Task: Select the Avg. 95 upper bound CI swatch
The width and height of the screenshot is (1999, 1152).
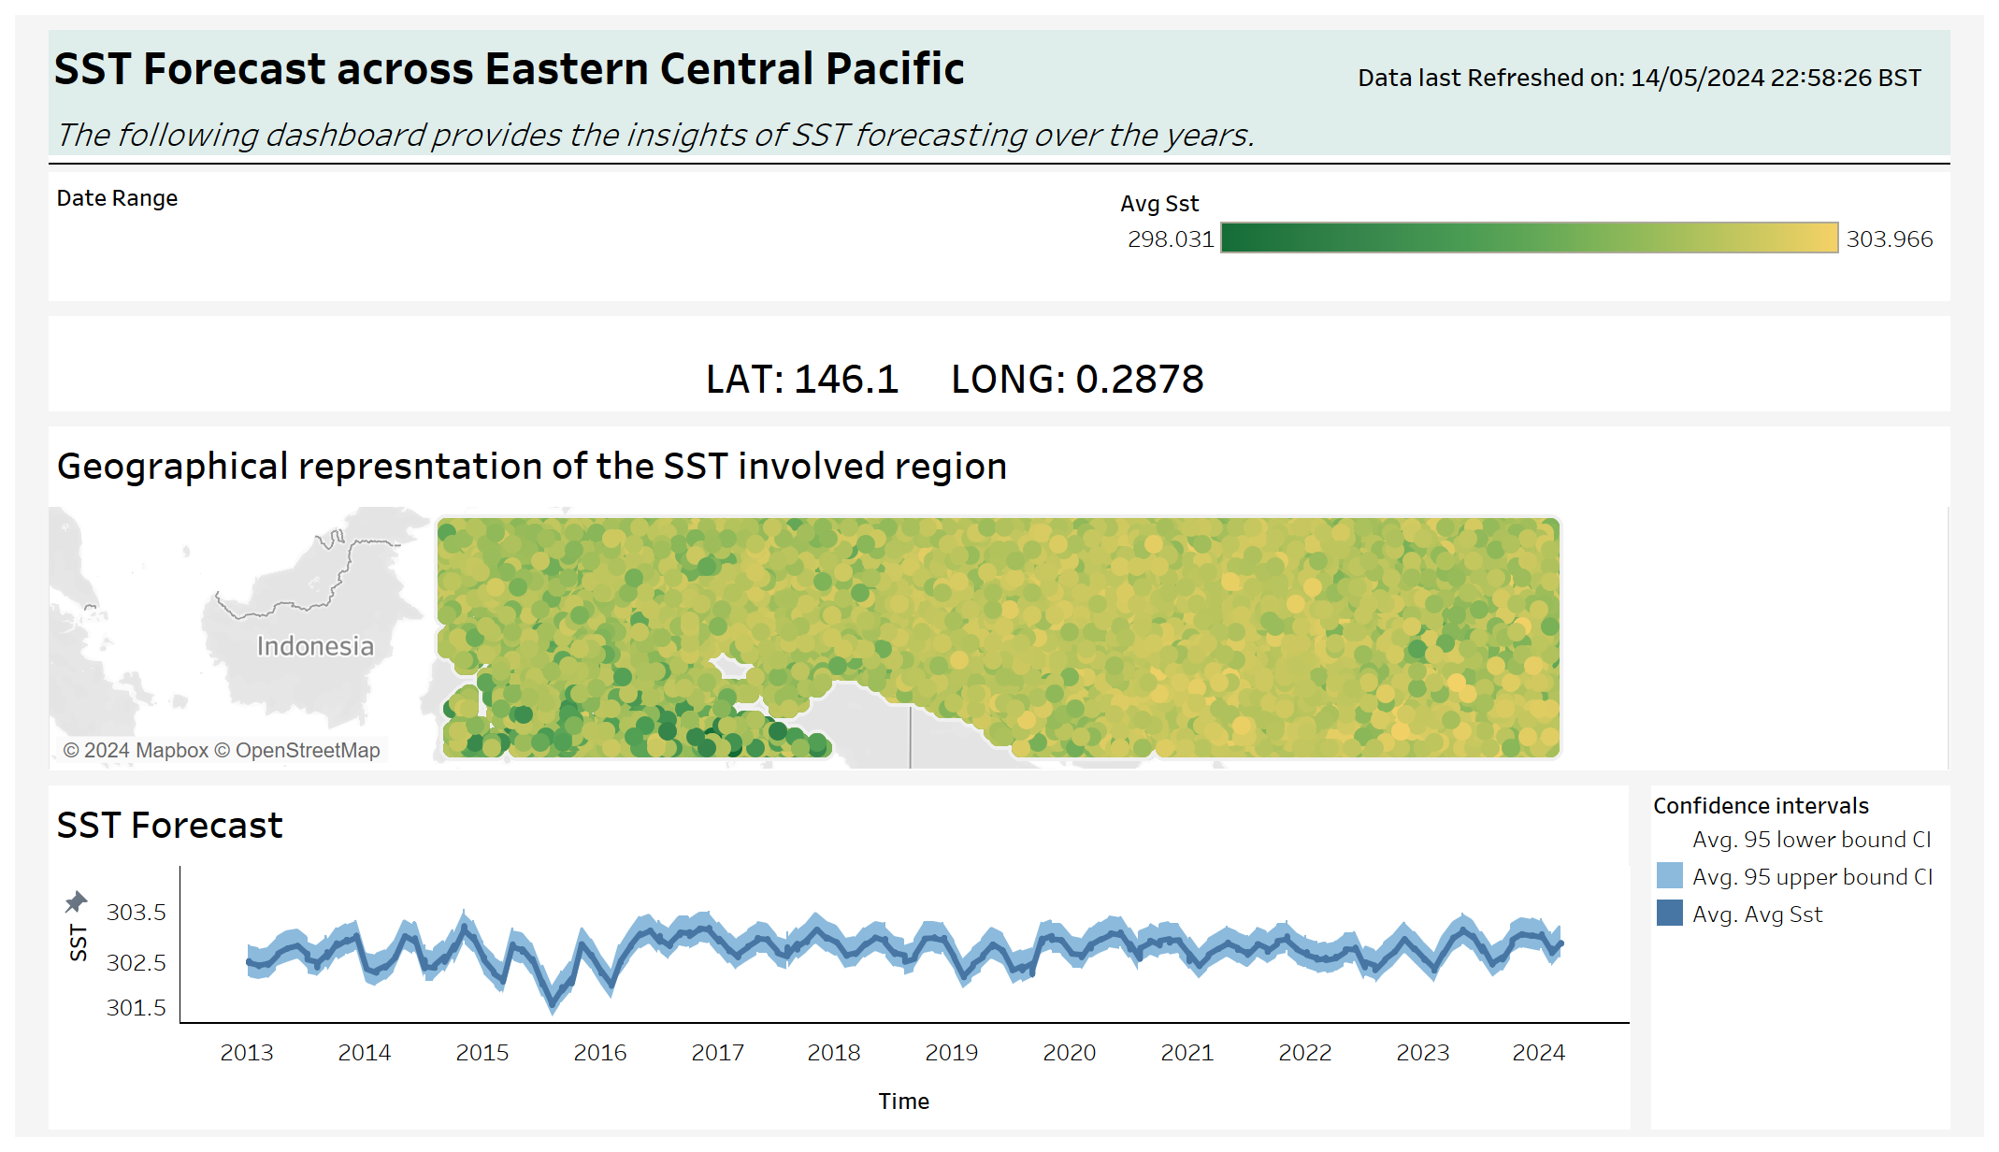Action: point(1669,876)
